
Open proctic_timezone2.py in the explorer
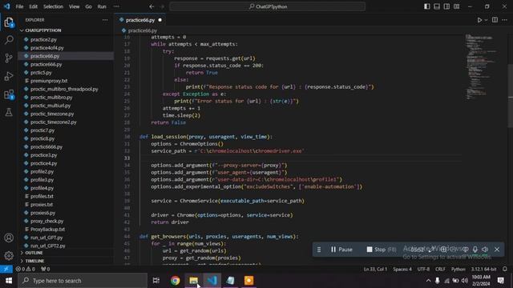tap(54, 122)
